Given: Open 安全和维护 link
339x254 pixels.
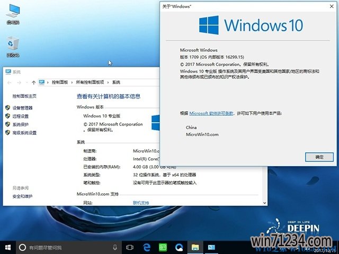Looking at the screenshot, I should (22, 196).
